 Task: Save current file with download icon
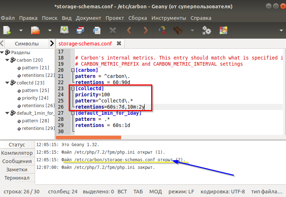tap(64, 30)
